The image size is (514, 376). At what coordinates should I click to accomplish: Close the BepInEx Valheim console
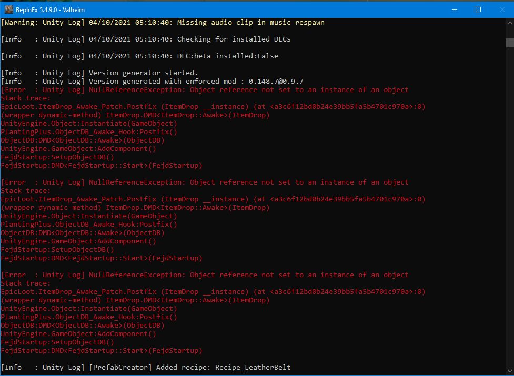click(502, 9)
